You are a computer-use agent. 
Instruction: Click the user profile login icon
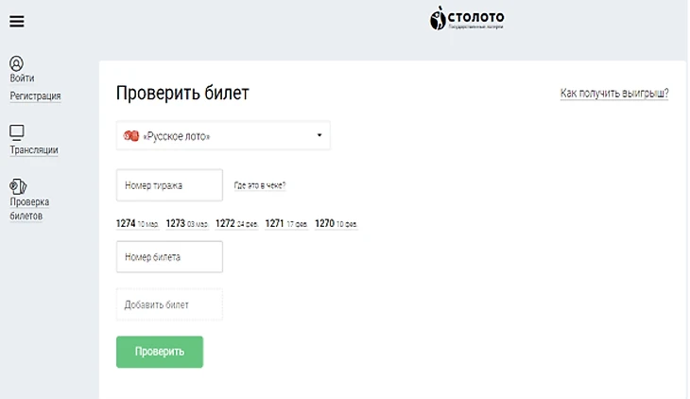click(16, 62)
